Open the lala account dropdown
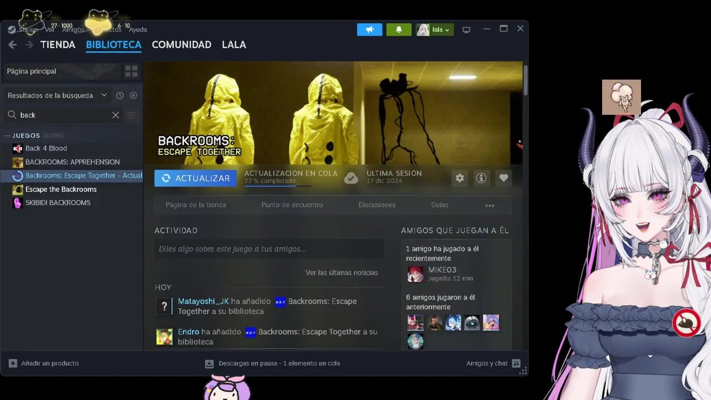The width and height of the screenshot is (711, 400). coord(434,29)
